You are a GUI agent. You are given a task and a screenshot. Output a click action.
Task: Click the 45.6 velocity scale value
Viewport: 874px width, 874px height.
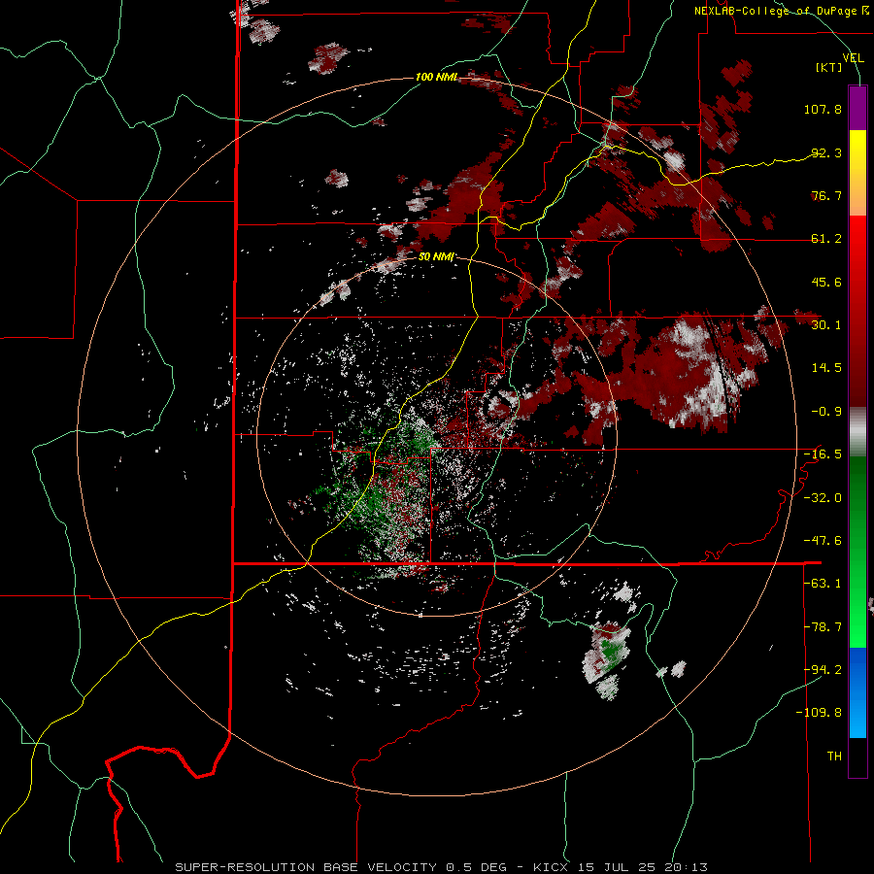pos(826,282)
